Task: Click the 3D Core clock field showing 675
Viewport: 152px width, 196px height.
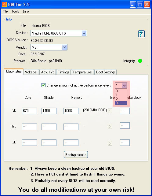Action: 29,111
